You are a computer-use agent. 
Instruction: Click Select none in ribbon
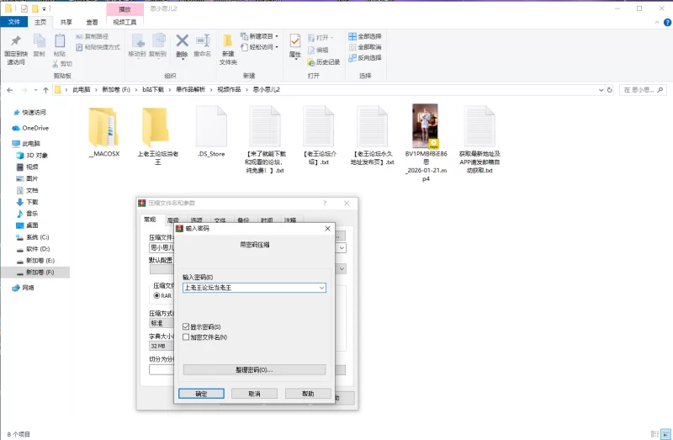tap(365, 47)
